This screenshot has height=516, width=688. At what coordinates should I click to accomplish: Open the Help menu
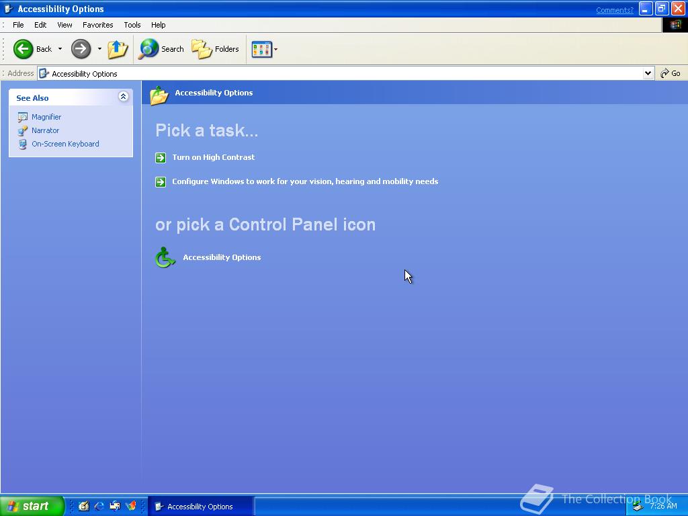point(159,25)
